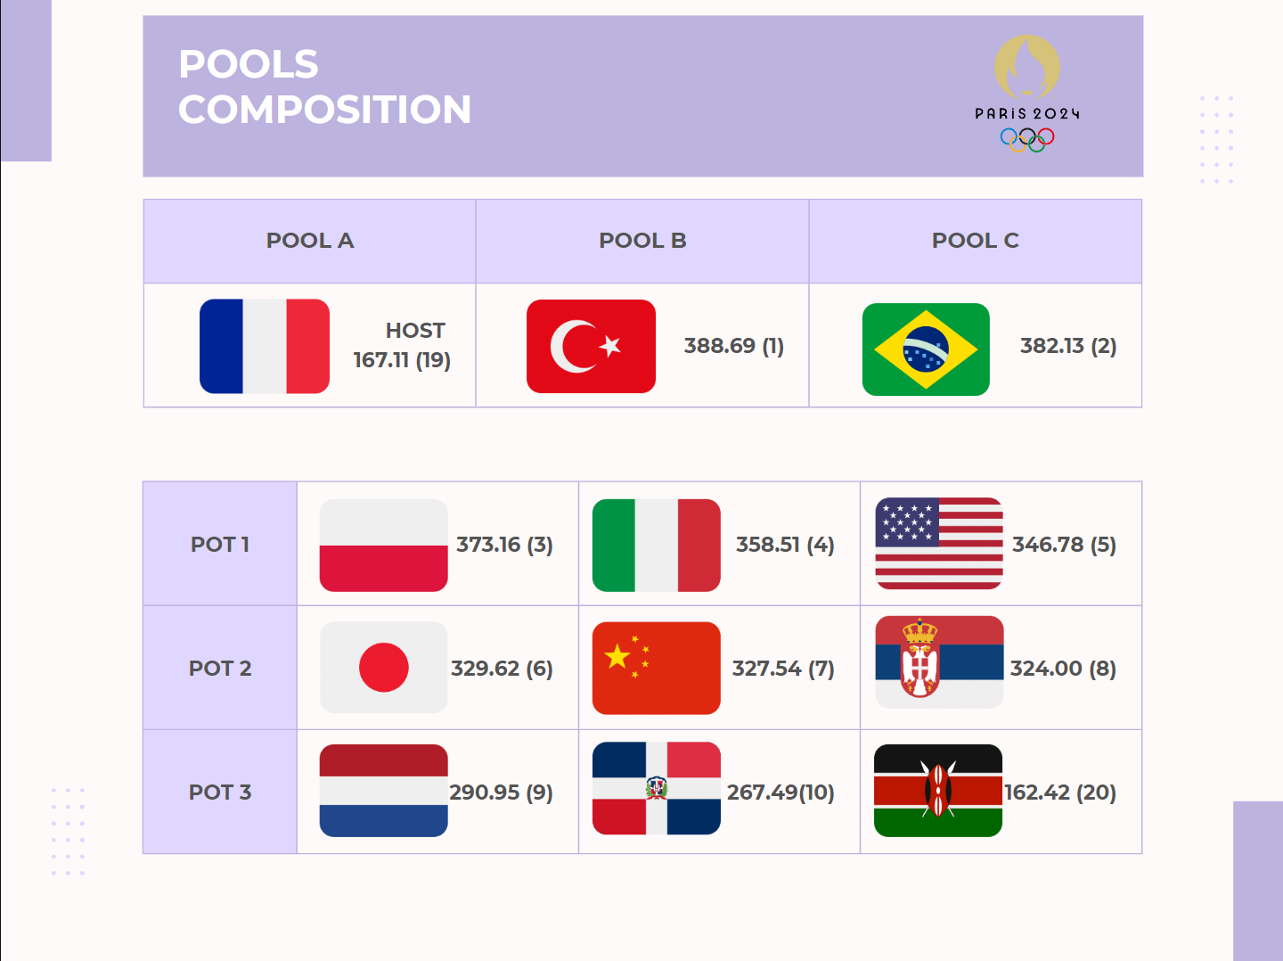Click the 162.42 (20) score text

click(x=1060, y=792)
